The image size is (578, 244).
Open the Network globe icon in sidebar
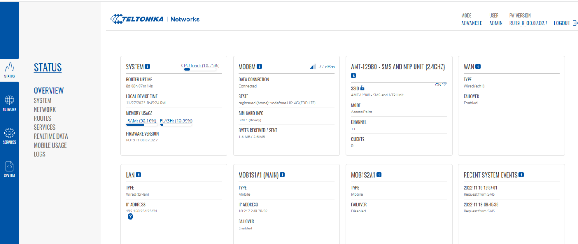pyautogui.click(x=9, y=102)
